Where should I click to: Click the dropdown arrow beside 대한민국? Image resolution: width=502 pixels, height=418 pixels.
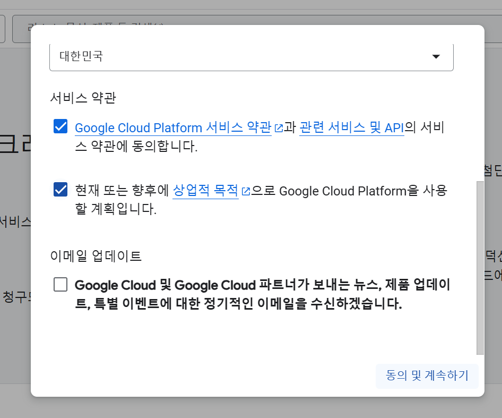[x=436, y=57]
